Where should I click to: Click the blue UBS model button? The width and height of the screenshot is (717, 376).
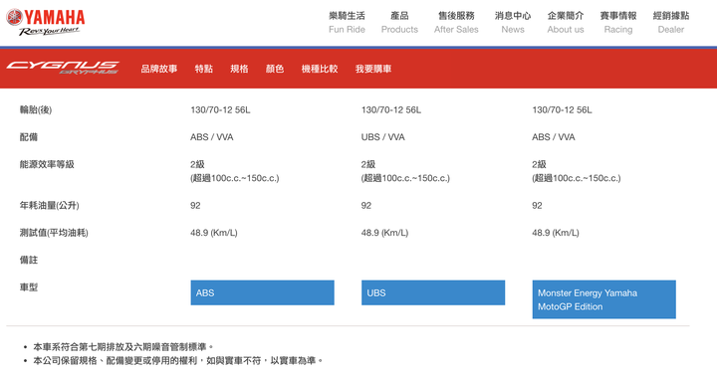point(433,292)
